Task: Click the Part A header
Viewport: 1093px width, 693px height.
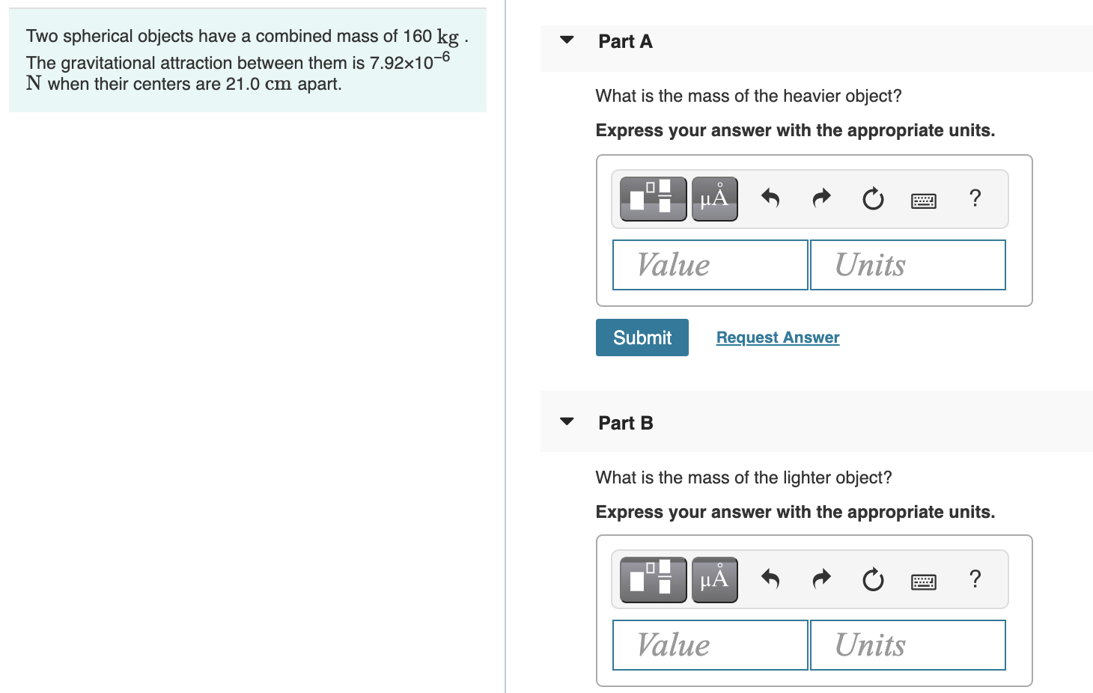Action: coord(625,42)
